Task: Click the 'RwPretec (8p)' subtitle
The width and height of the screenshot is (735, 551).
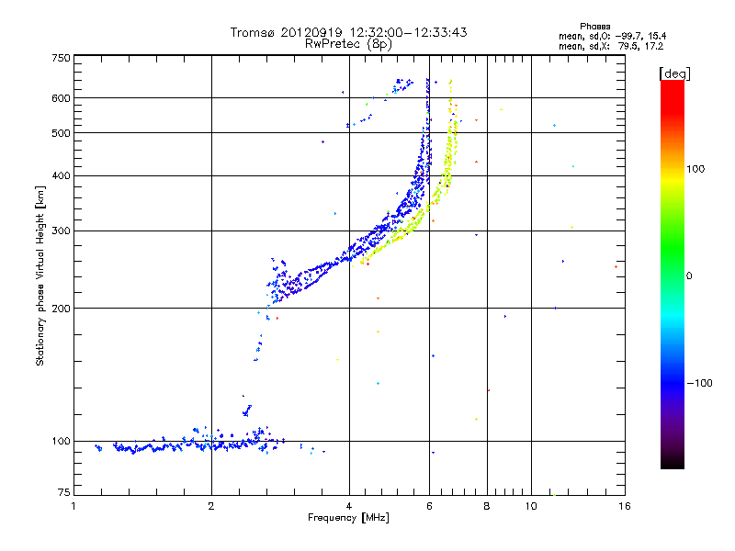Action: tap(348, 44)
